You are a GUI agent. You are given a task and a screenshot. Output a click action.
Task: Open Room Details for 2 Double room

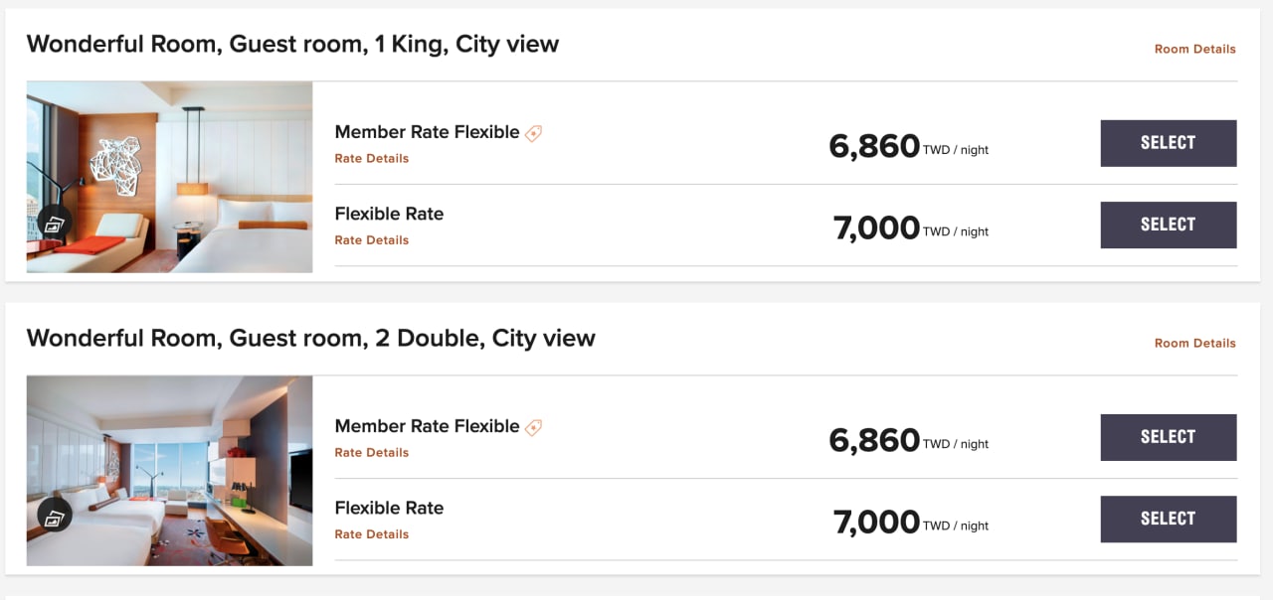point(1194,343)
